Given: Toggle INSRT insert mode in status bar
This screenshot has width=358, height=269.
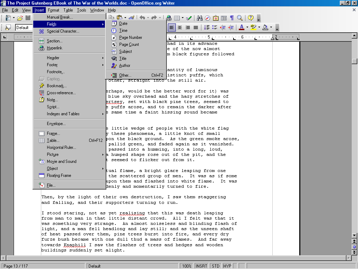Looking at the screenshot, I should coord(201,266).
